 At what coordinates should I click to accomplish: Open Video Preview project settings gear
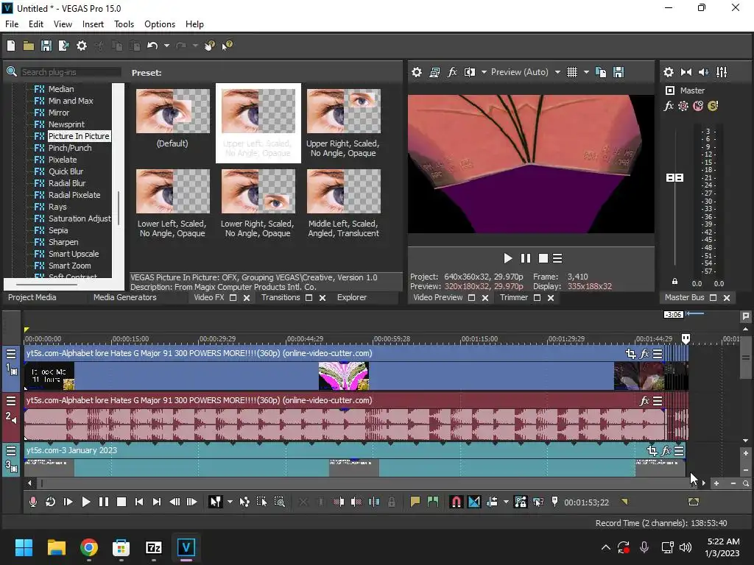click(417, 72)
